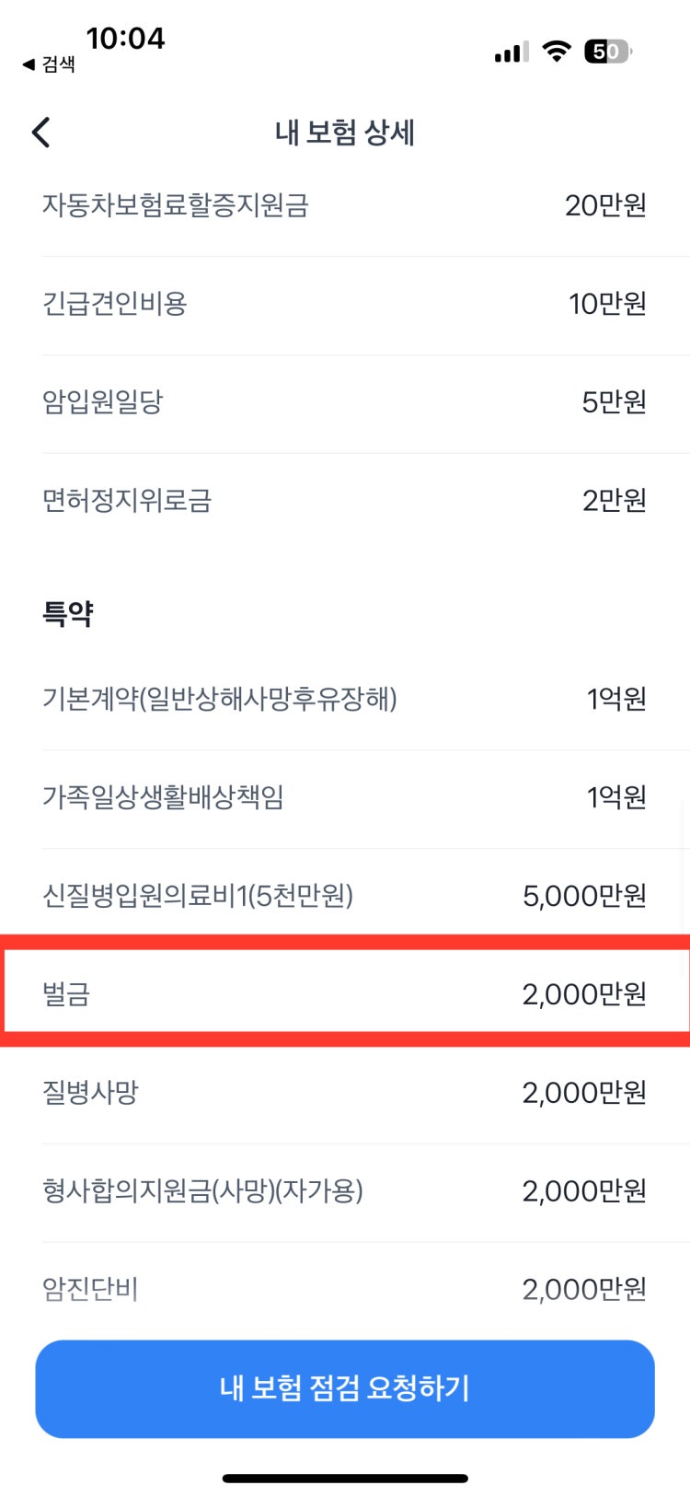Open 기본계약(일반상해사망후유장해) row
690x1497 pixels.
click(x=345, y=699)
